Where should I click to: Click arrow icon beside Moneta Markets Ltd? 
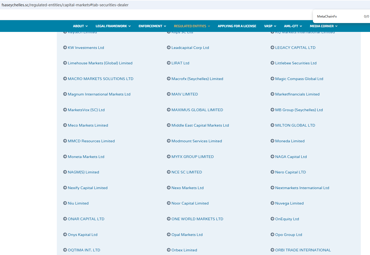[x=65, y=157]
